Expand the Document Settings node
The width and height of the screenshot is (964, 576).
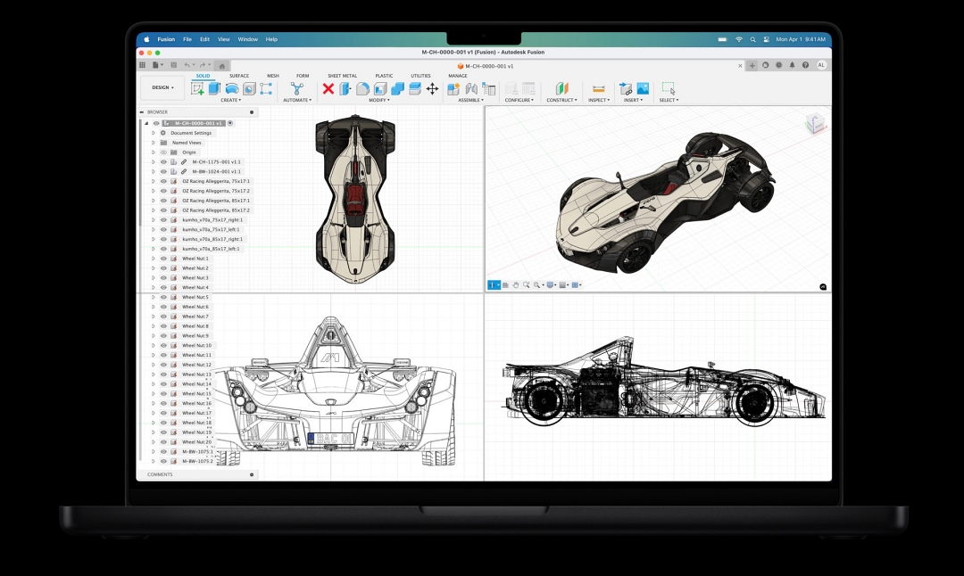[x=154, y=133]
